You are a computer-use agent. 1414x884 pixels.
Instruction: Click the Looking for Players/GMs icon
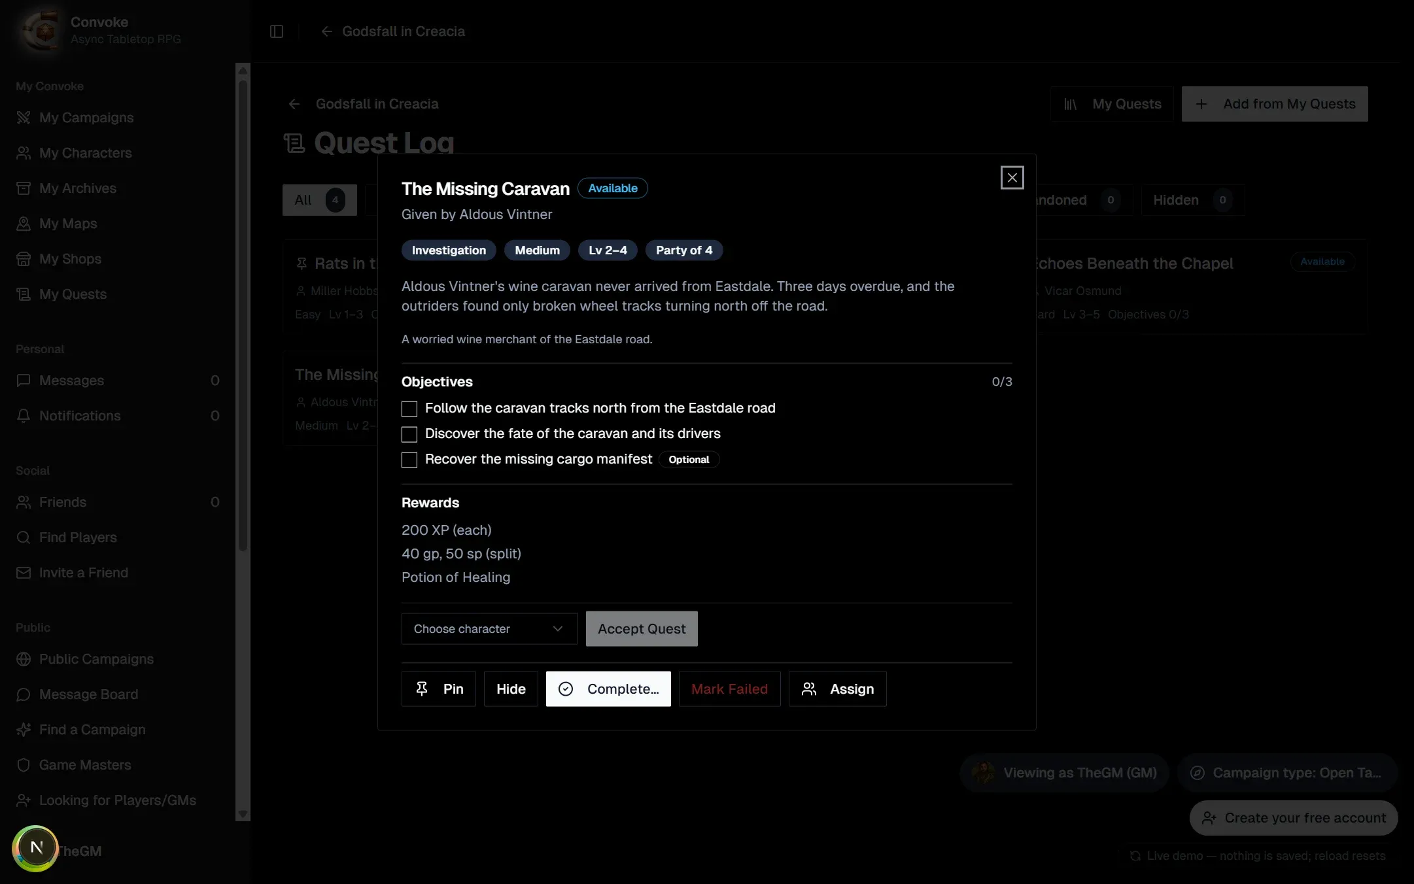pyautogui.click(x=24, y=800)
